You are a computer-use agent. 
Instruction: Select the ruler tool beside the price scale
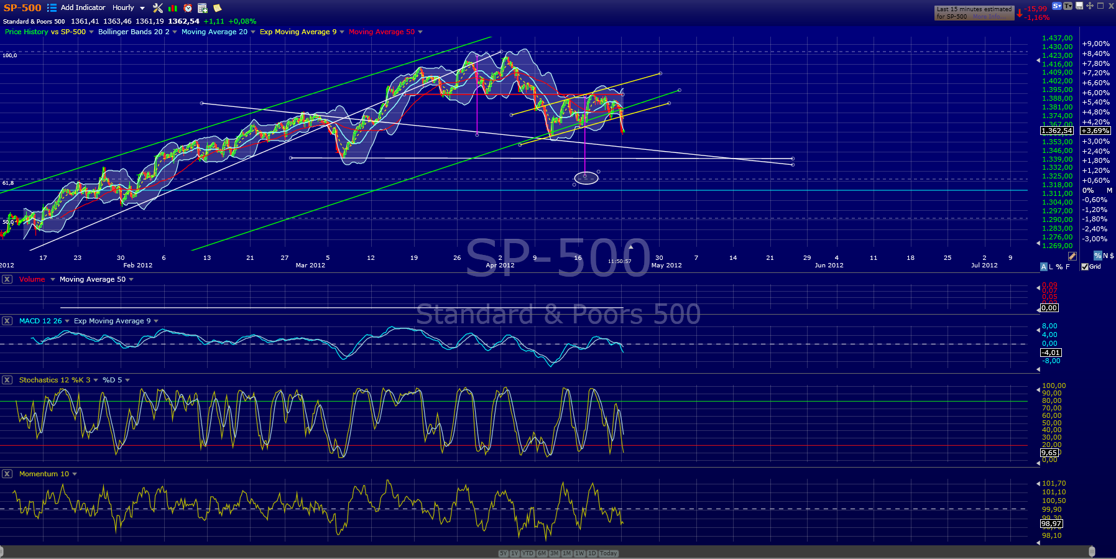[1072, 256]
